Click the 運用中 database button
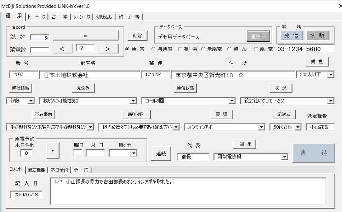 pyautogui.click(x=258, y=36)
